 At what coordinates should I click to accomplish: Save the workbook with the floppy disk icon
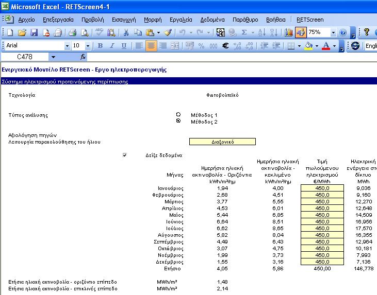click(x=34, y=32)
